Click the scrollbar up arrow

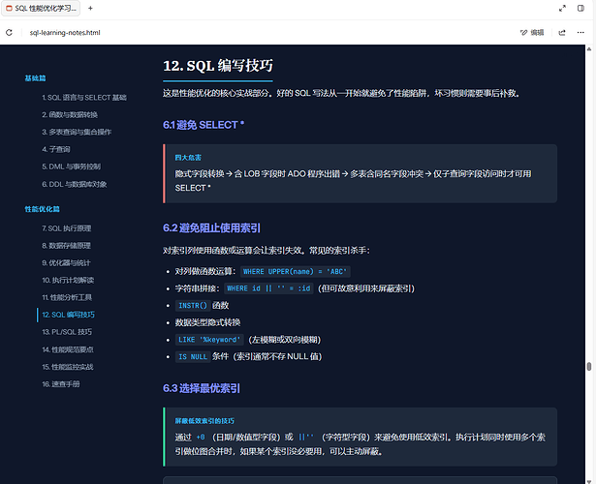point(589,49)
